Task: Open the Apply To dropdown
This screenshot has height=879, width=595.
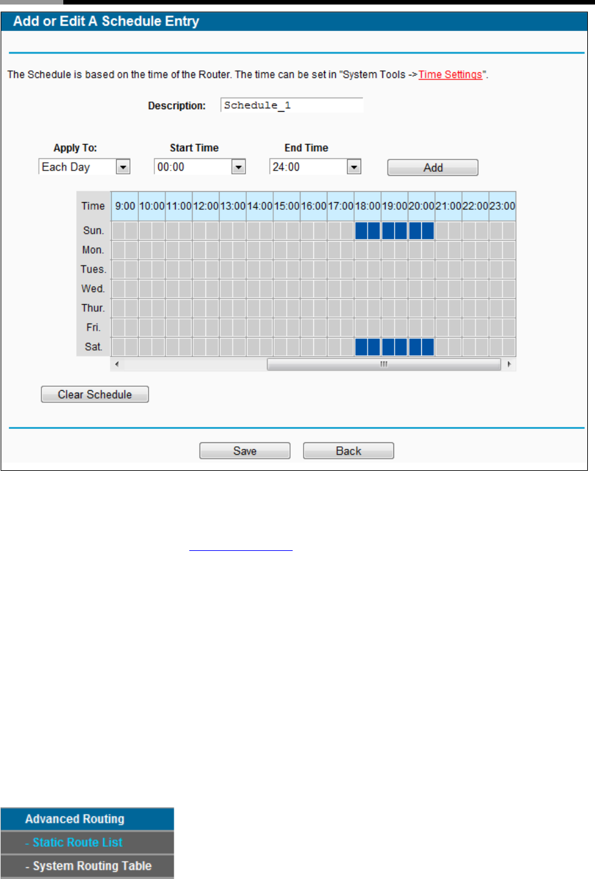Action: [x=85, y=167]
